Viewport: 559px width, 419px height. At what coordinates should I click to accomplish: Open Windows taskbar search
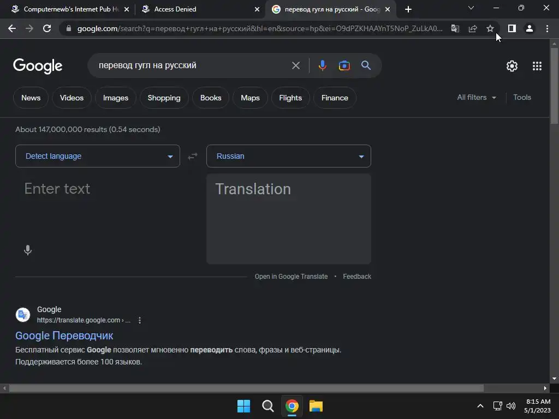point(267,406)
